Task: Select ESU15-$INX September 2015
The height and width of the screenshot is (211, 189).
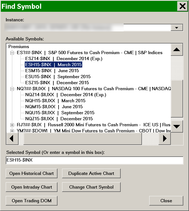Action: tap(58, 77)
